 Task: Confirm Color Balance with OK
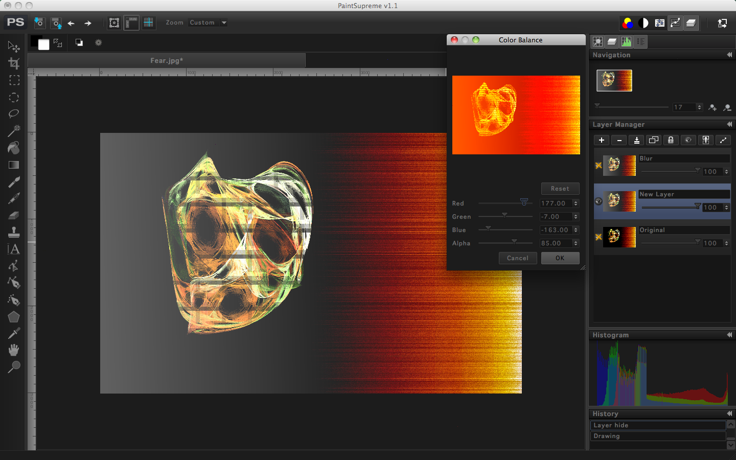coord(560,258)
